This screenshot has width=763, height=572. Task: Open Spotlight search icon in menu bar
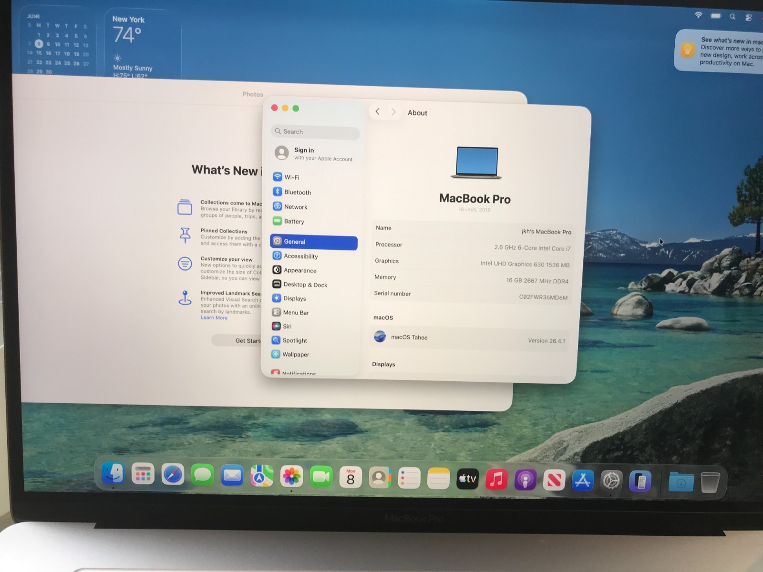click(732, 17)
